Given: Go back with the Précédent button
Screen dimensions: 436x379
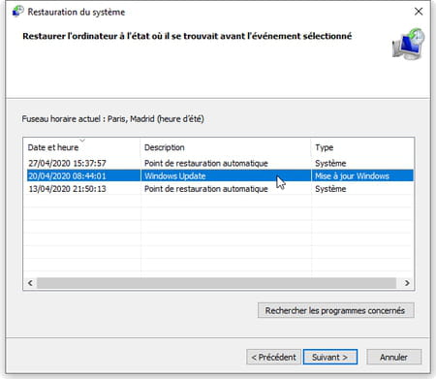Looking at the screenshot, I should [x=273, y=357].
